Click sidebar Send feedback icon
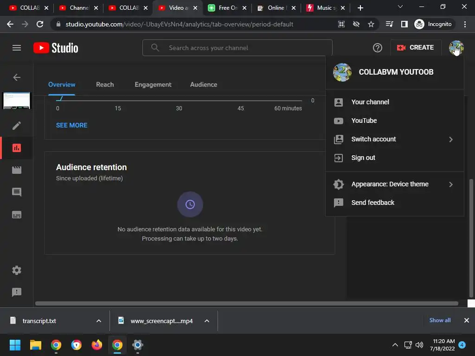The image size is (475, 356). pyautogui.click(x=17, y=292)
